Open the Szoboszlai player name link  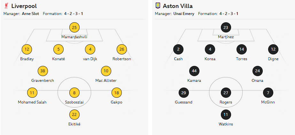pos(74,102)
